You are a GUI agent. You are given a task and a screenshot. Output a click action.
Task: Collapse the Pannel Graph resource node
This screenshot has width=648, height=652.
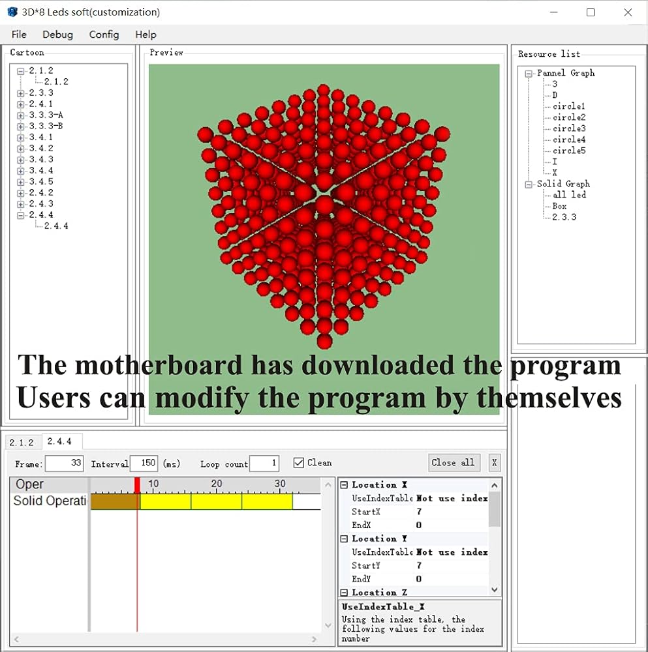point(529,74)
